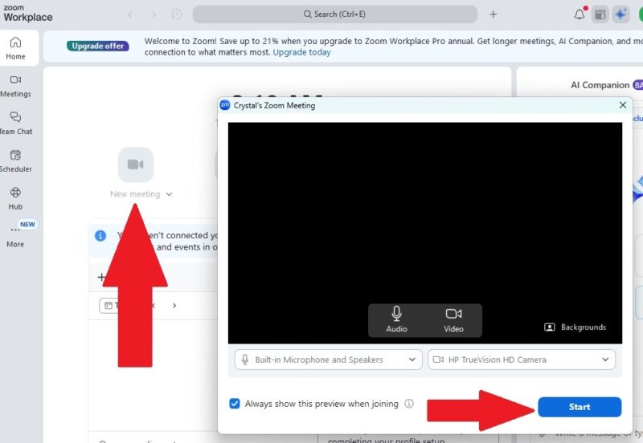
Task: Open the AI Companion sparkle icon
Action: pos(620,14)
